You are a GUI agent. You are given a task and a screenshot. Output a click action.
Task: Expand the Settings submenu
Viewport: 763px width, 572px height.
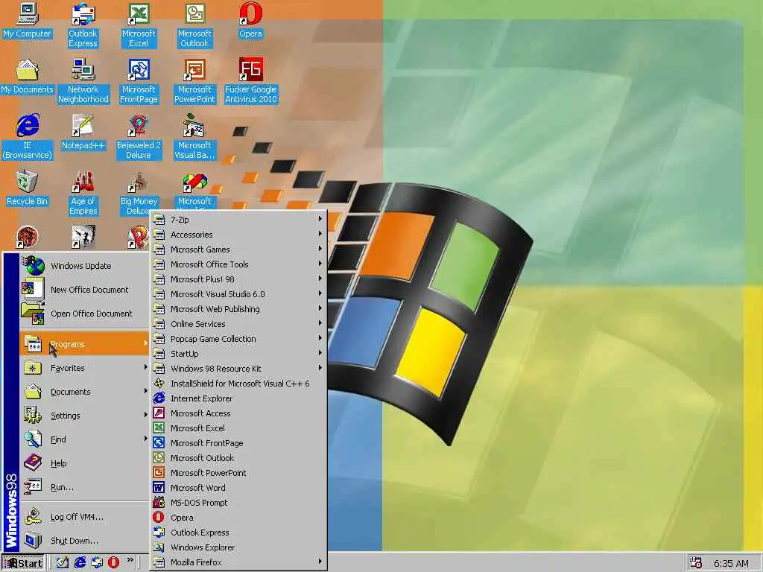pos(84,416)
